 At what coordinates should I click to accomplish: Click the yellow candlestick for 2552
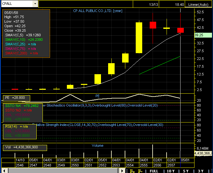pyautogui.click(x=98, y=79)
